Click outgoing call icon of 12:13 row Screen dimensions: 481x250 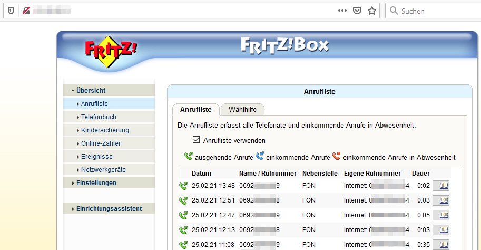(183, 230)
